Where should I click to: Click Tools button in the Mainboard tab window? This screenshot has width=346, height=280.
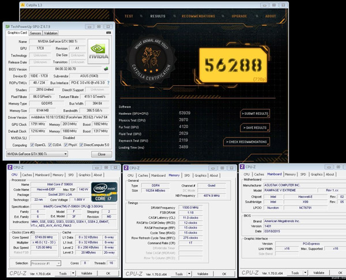(x=295, y=272)
